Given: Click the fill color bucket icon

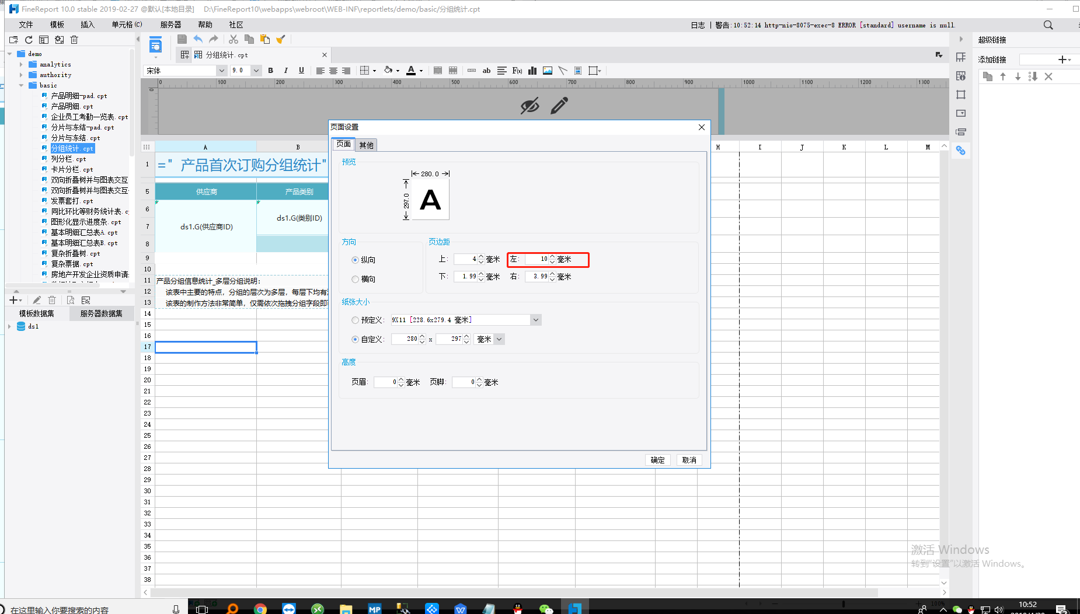Looking at the screenshot, I should pos(388,71).
